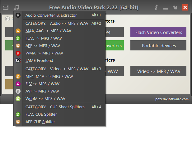Close the Free Audio Video Pack window
The width and height of the screenshot is (192, 142).
click(185, 7)
